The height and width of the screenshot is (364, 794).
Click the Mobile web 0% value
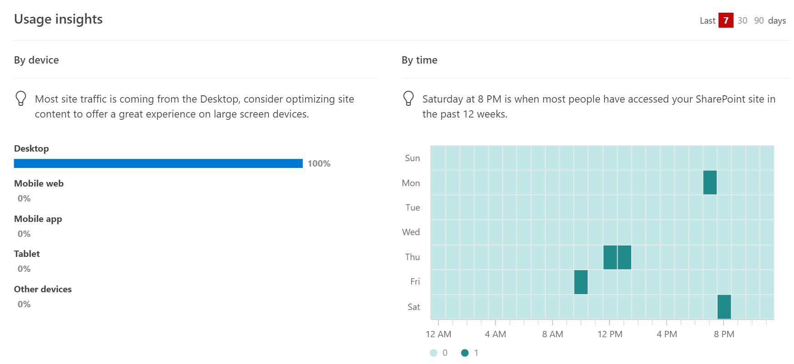click(x=24, y=198)
